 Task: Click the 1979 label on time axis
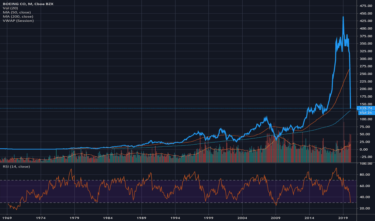[x=74, y=218]
